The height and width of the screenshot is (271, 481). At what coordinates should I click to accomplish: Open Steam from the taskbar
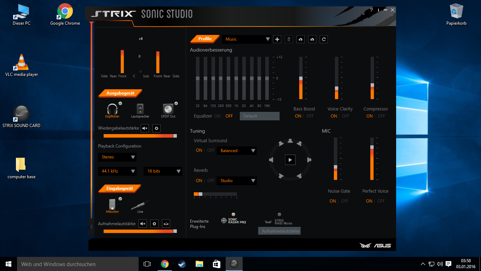(x=182, y=264)
